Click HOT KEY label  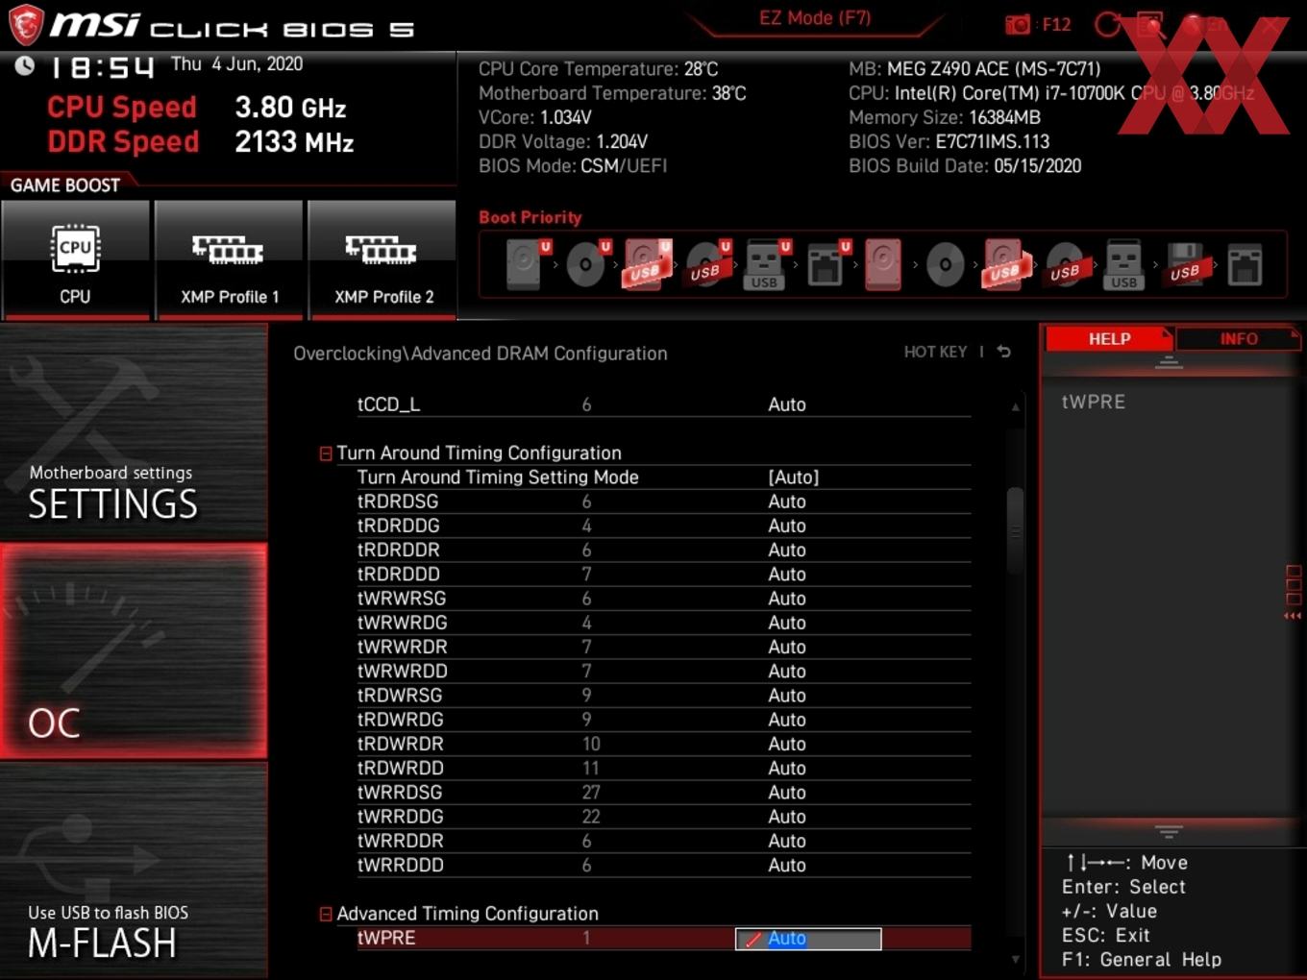click(935, 352)
